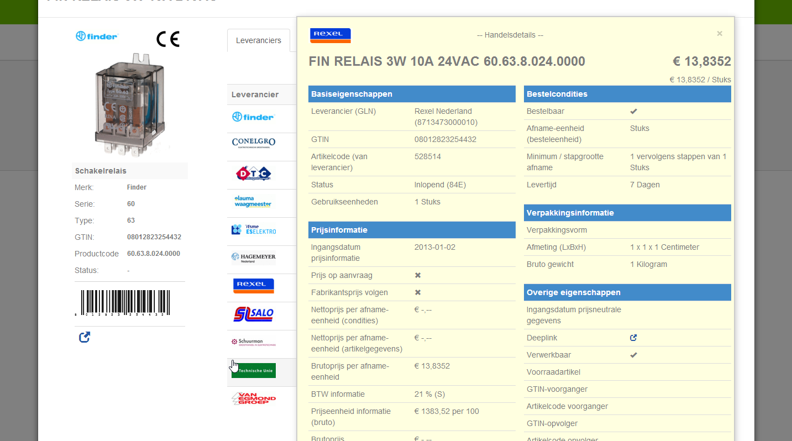Click the Bestelbaar checkmark
The image size is (792, 441).
tap(633, 112)
